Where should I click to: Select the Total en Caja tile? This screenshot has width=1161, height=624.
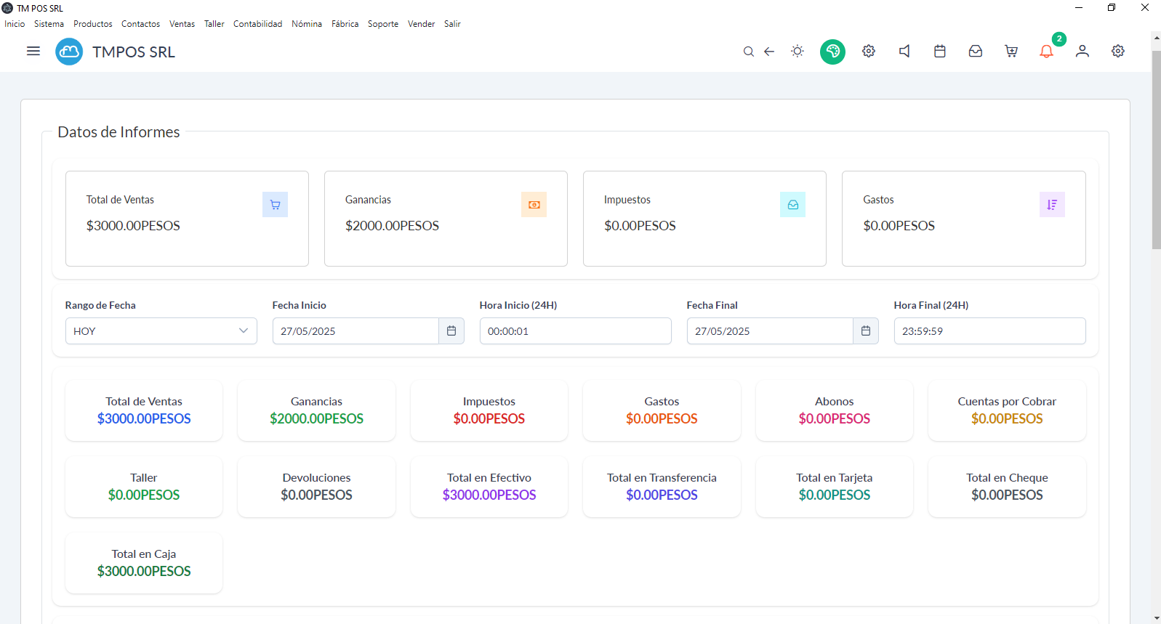[x=144, y=563]
